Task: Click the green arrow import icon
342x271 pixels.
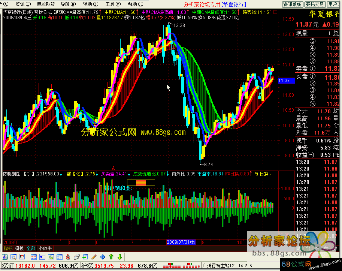Action: coord(85,257)
